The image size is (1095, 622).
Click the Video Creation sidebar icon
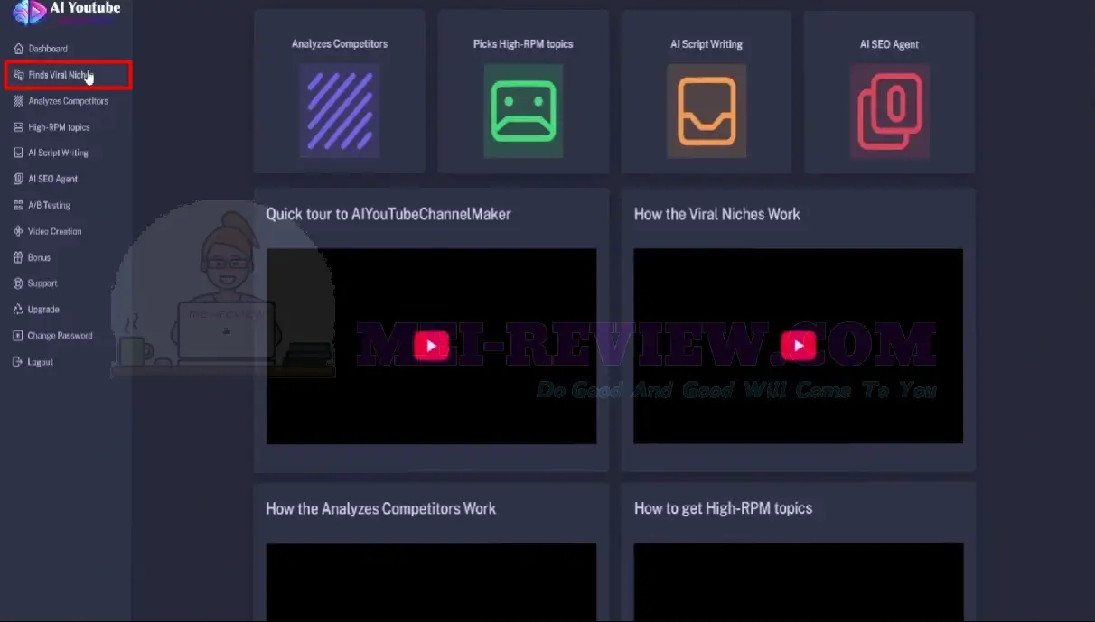[19, 231]
